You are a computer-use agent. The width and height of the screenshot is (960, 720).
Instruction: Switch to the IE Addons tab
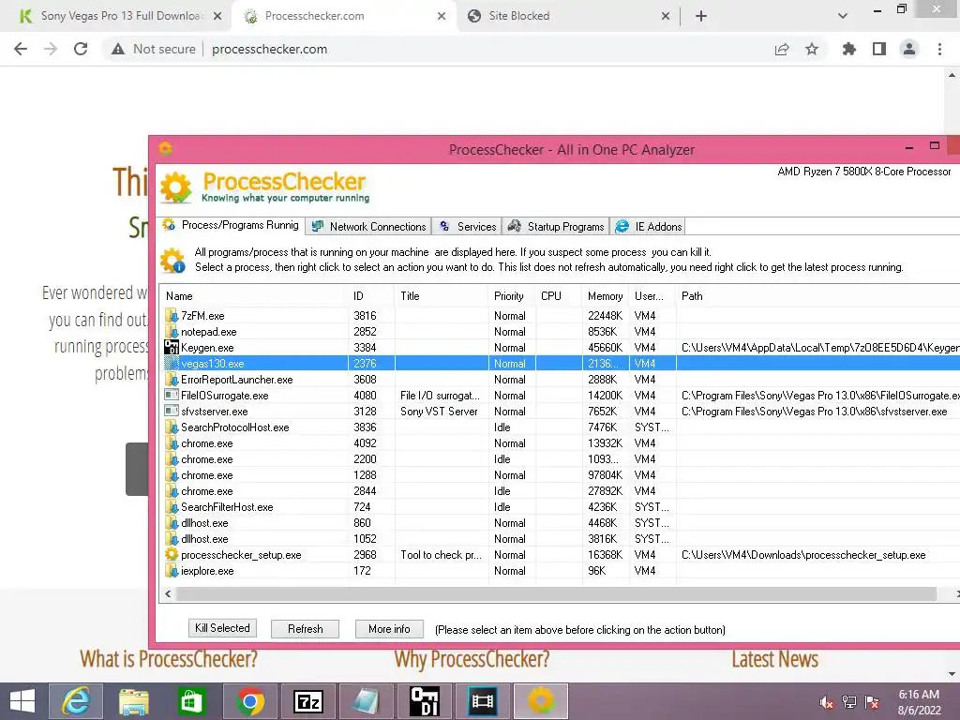(x=648, y=227)
